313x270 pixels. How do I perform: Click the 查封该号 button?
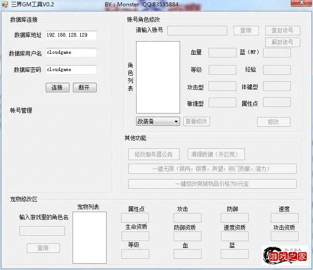point(283,31)
